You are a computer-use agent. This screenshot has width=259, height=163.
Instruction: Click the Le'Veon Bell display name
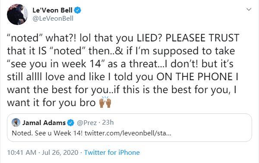coord(52,10)
